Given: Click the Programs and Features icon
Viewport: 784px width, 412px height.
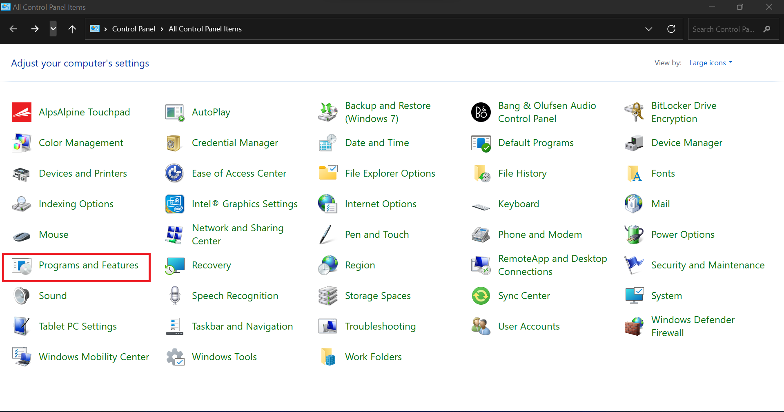Looking at the screenshot, I should click(x=22, y=266).
